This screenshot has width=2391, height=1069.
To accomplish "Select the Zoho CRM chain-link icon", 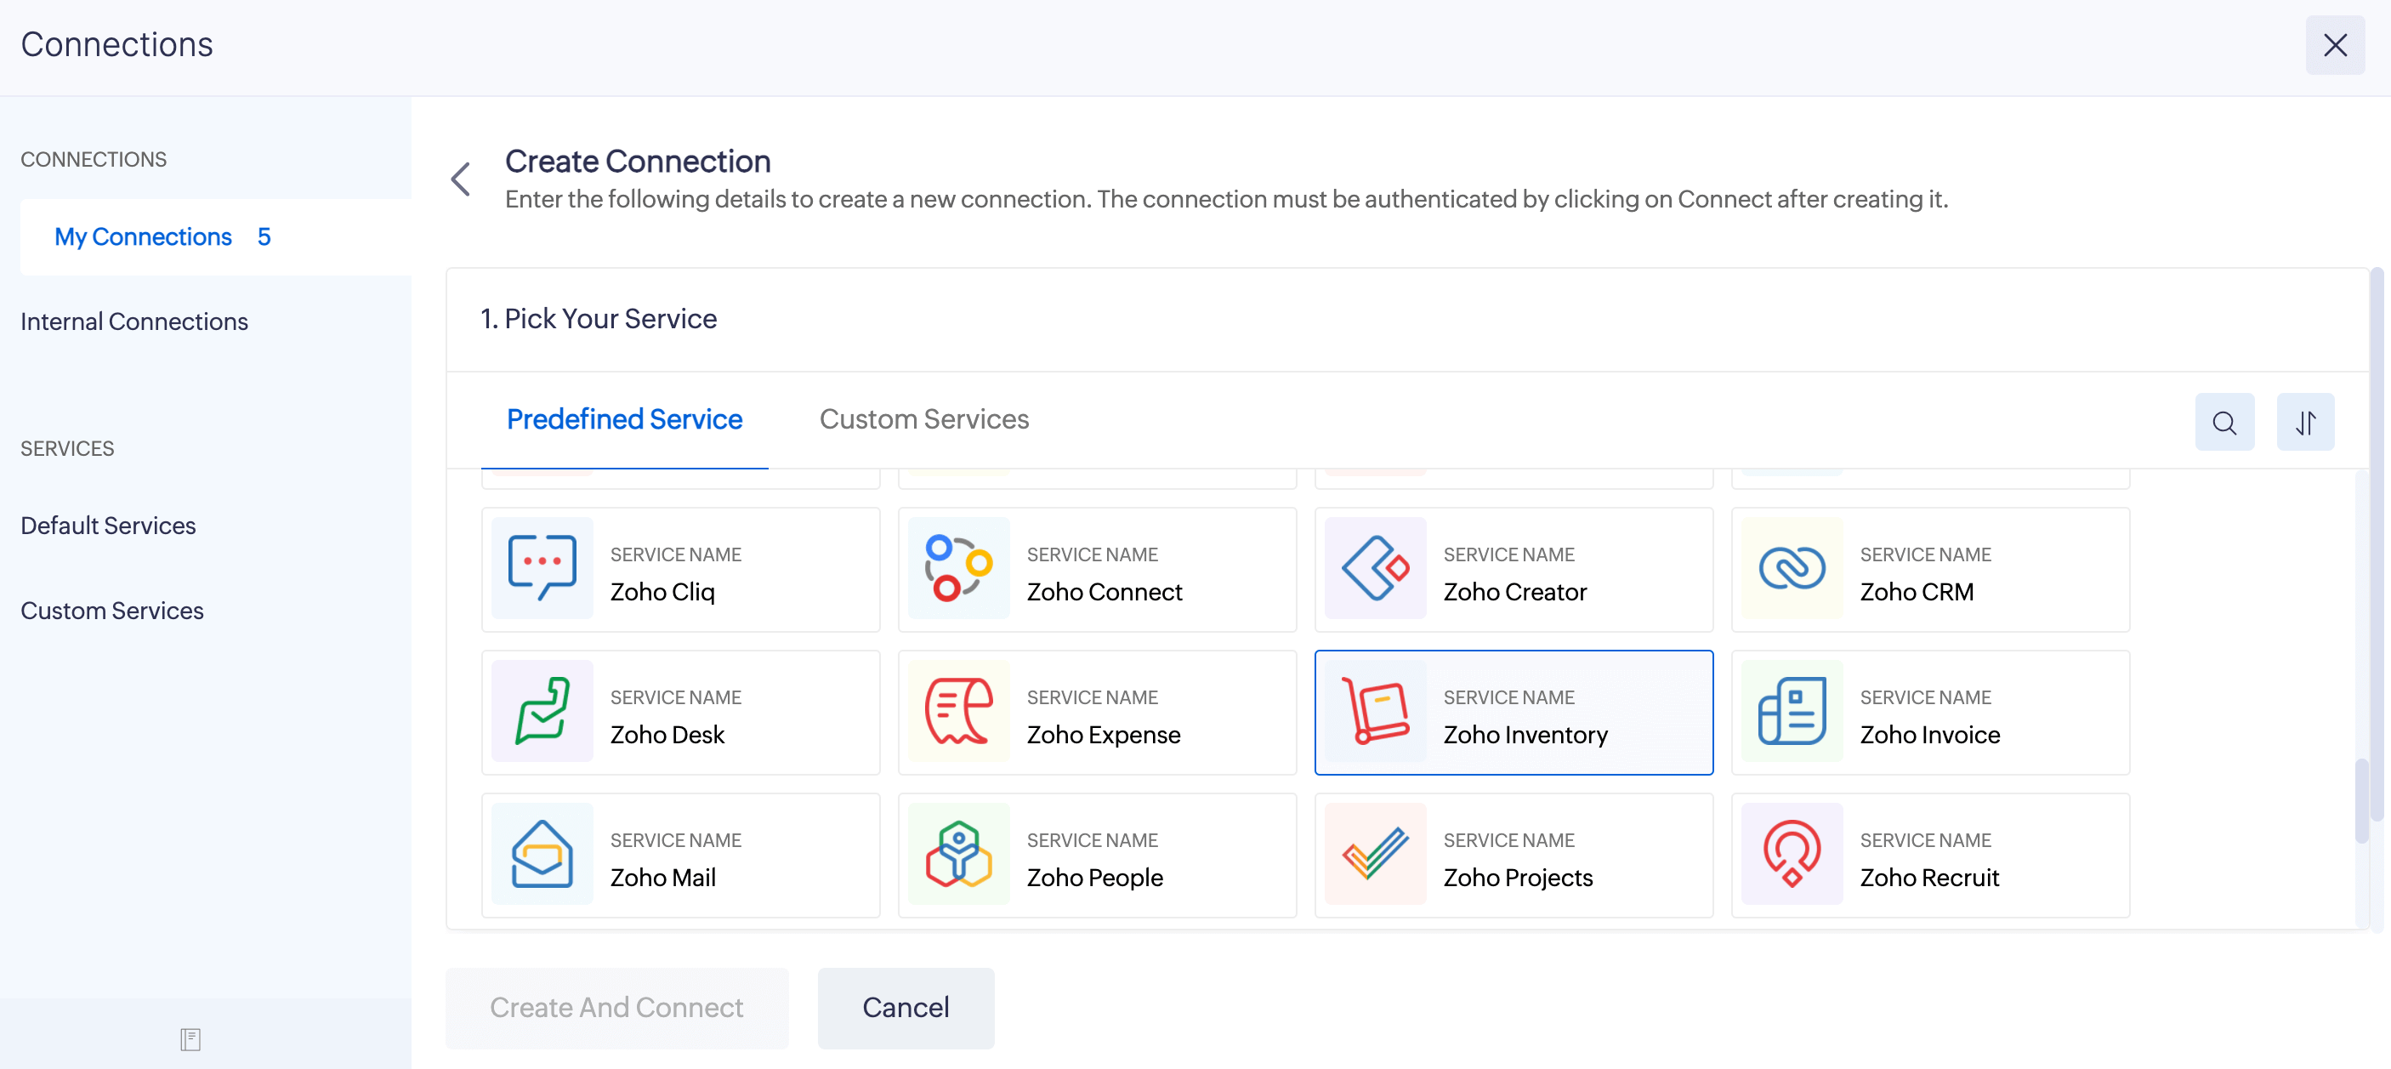I will coord(1792,568).
